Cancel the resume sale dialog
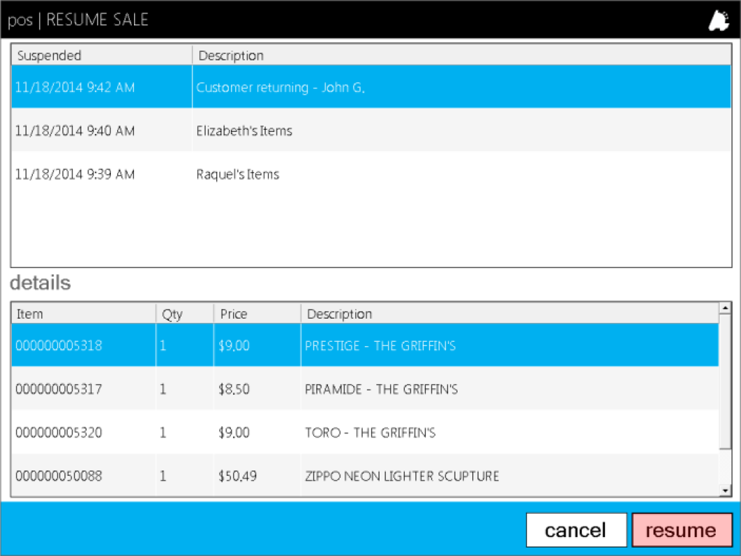This screenshot has height=556, width=741. [x=576, y=530]
